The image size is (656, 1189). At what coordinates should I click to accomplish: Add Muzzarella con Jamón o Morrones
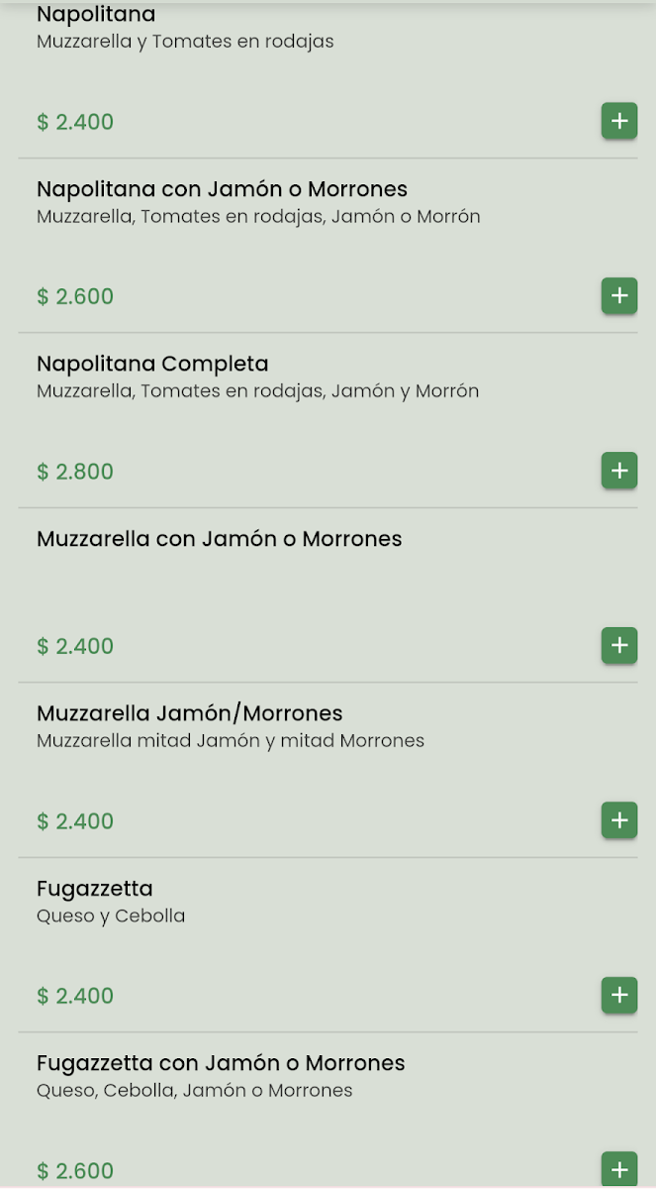click(x=619, y=645)
